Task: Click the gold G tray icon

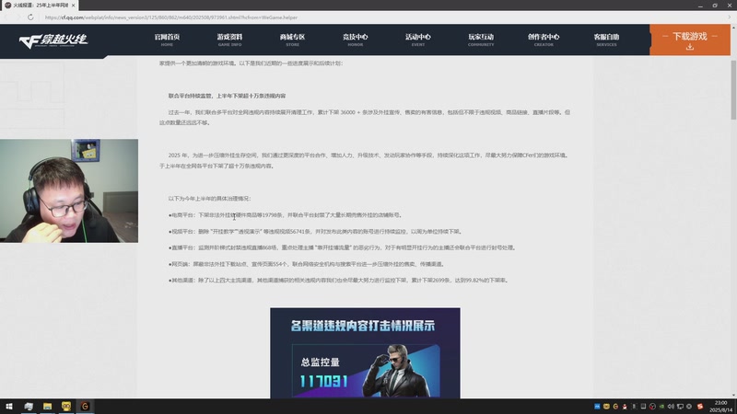Action: point(615,407)
